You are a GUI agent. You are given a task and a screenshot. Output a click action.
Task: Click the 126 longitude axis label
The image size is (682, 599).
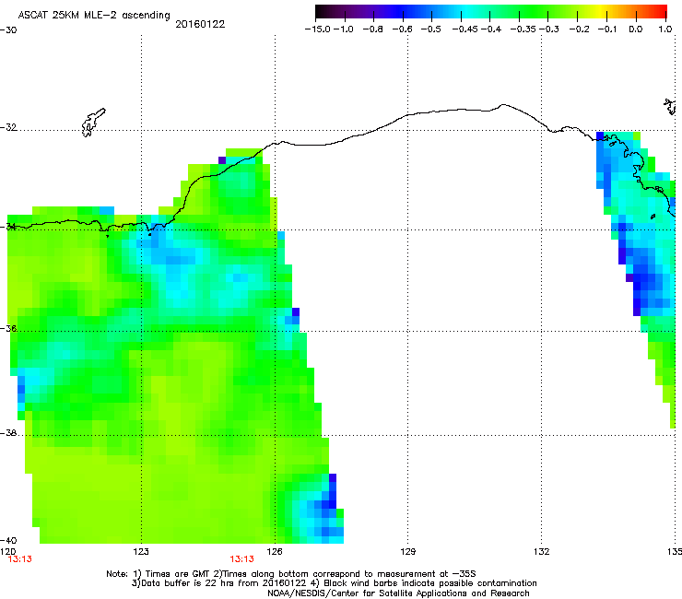click(275, 552)
